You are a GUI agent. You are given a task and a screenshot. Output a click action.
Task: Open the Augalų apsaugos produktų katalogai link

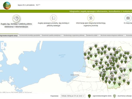tap(54, 24)
